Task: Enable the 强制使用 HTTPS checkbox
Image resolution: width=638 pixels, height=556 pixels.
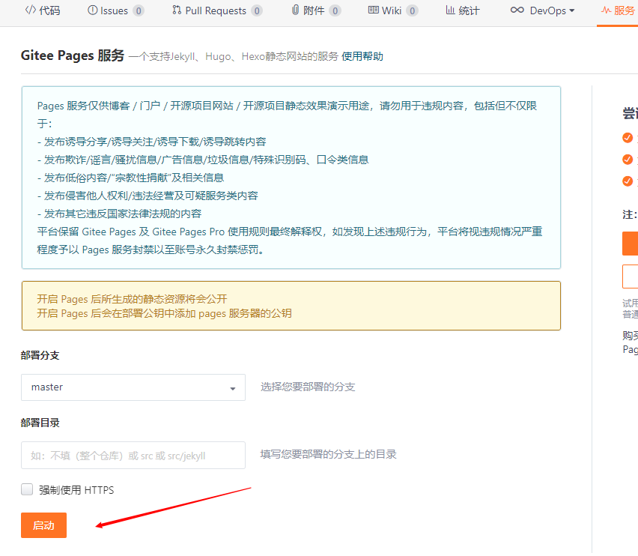Action: (26, 489)
